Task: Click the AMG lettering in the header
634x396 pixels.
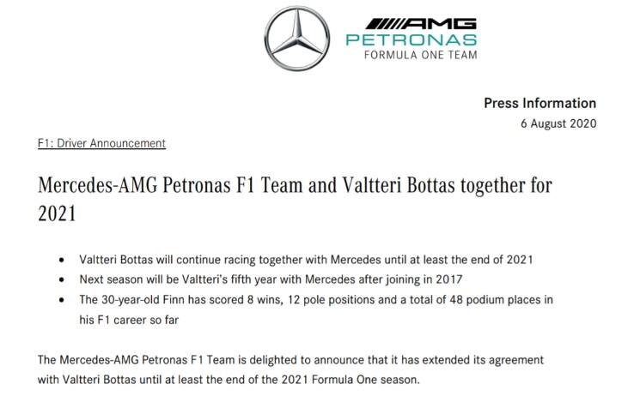Action: click(x=445, y=23)
